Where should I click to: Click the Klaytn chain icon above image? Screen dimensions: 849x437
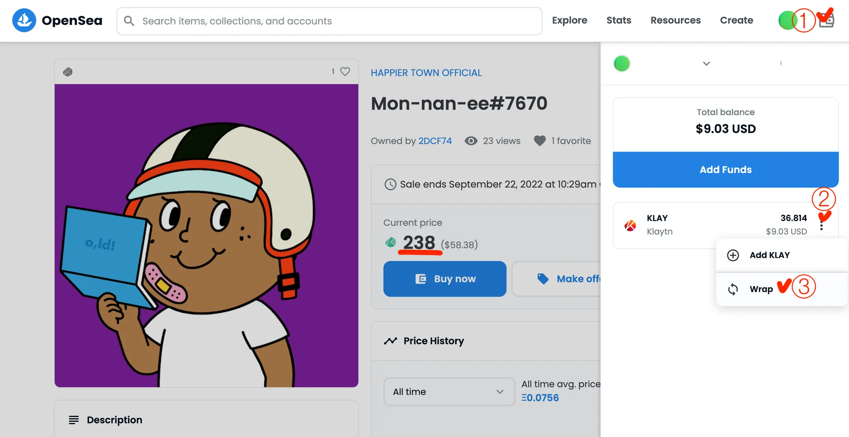coord(68,72)
